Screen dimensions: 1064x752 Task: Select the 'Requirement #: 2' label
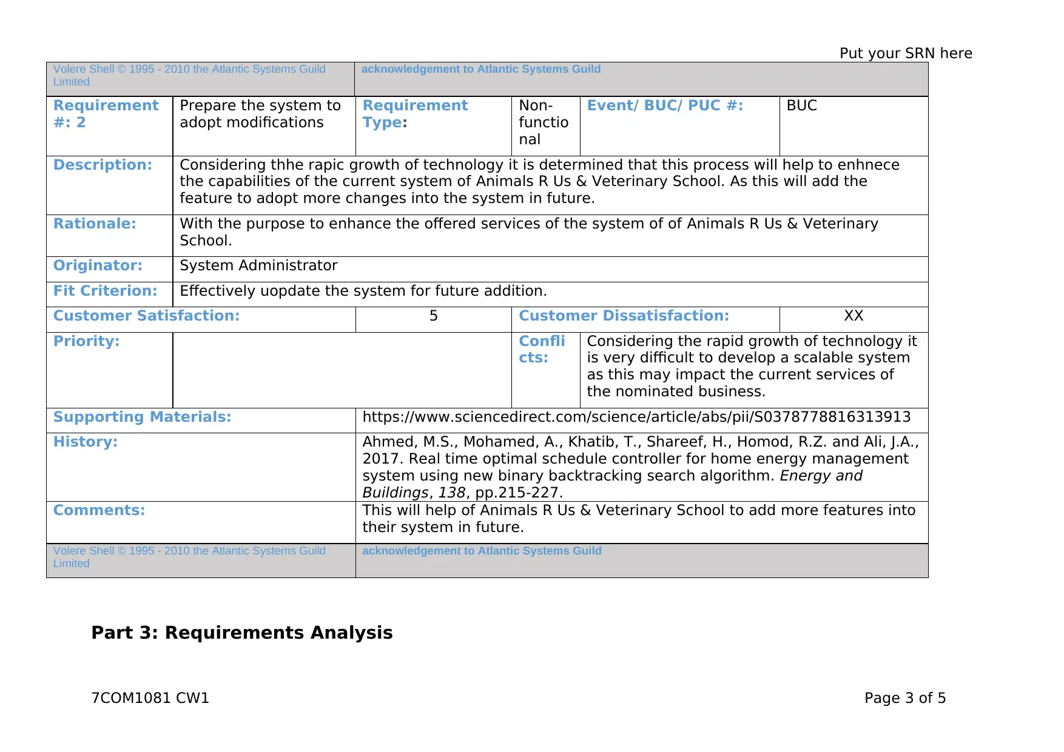click(x=106, y=113)
